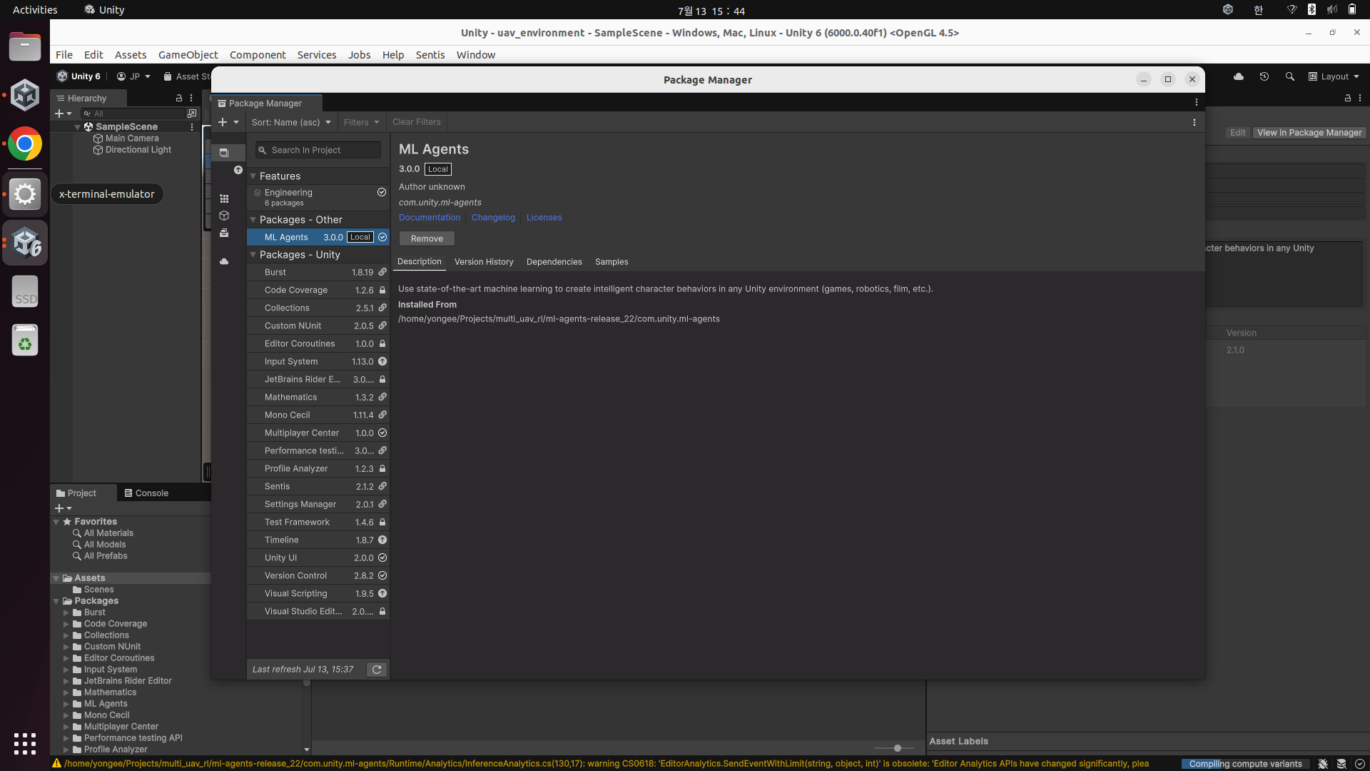Switch to the Version History tab

(x=483, y=262)
